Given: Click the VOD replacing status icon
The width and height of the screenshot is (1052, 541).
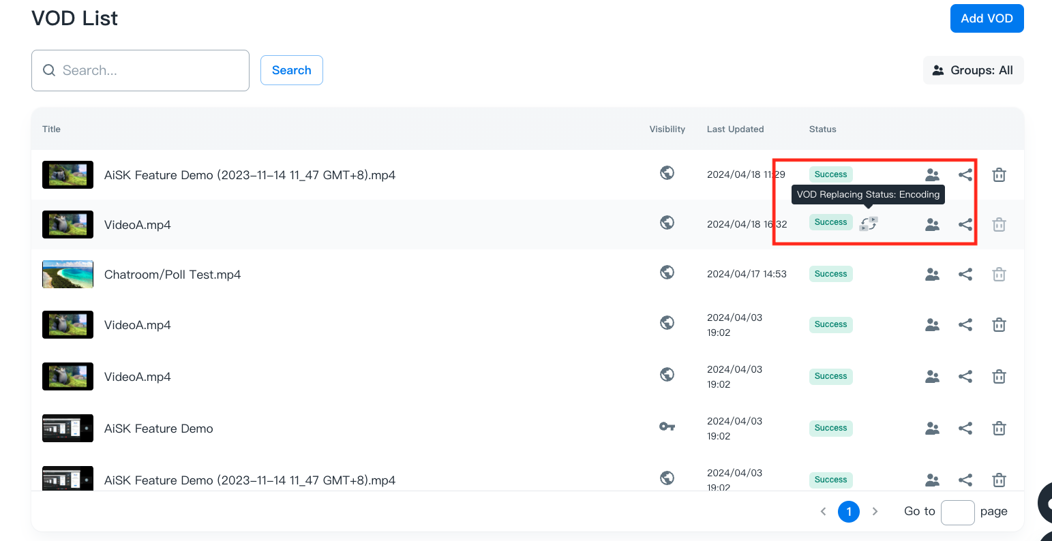Looking at the screenshot, I should click(868, 223).
